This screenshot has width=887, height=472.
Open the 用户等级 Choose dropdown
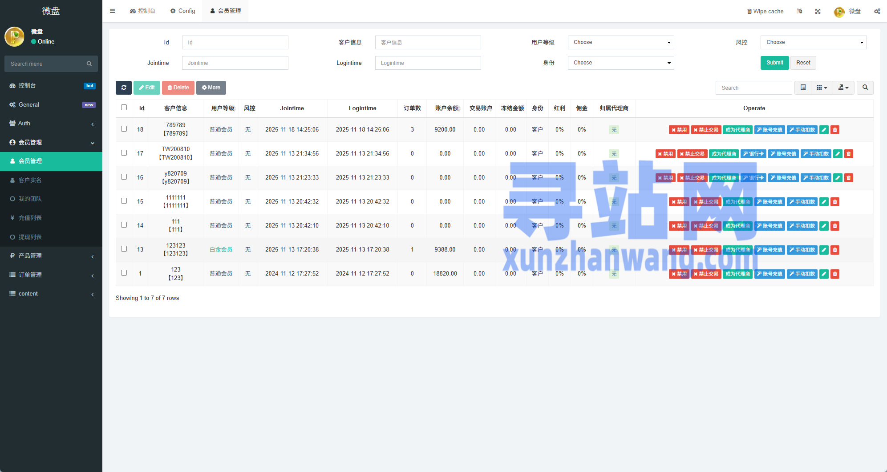pyautogui.click(x=620, y=42)
